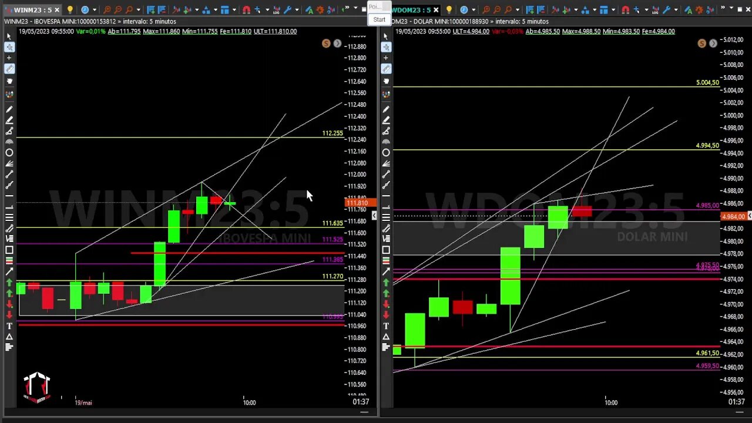752x423 pixels.
Task: Click the remove panel icon in WINM23 toolbar
Action: (162, 10)
